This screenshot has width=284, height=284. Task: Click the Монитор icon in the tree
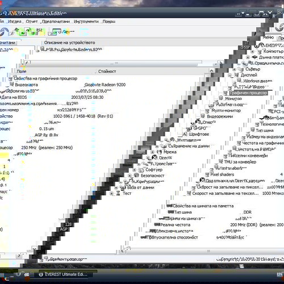221,98
